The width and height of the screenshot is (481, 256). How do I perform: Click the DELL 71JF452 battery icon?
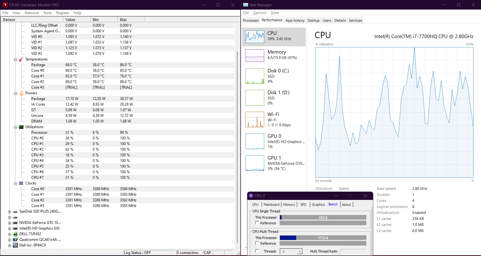coord(15,234)
